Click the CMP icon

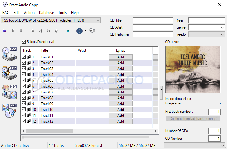(10, 73)
